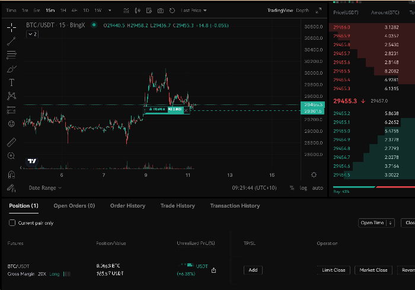415x290 pixels.
Task: Switch to the TradingView chart view
Action: coord(280,11)
